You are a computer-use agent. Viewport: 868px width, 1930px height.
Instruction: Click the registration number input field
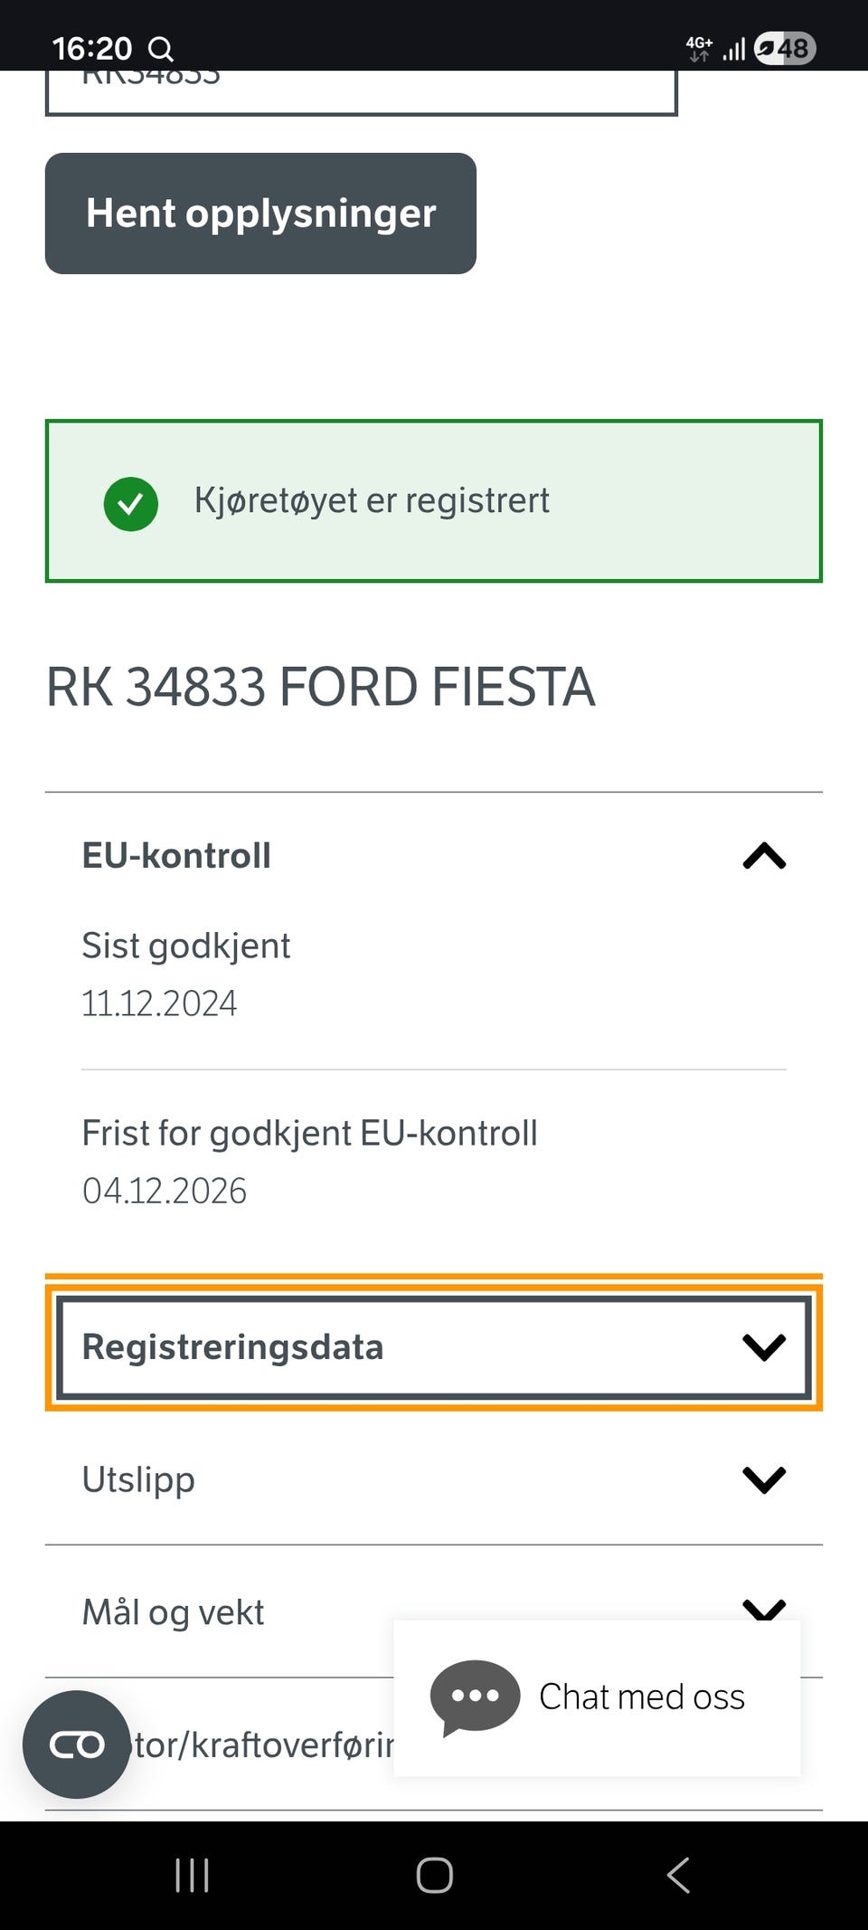tap(362, 92)
